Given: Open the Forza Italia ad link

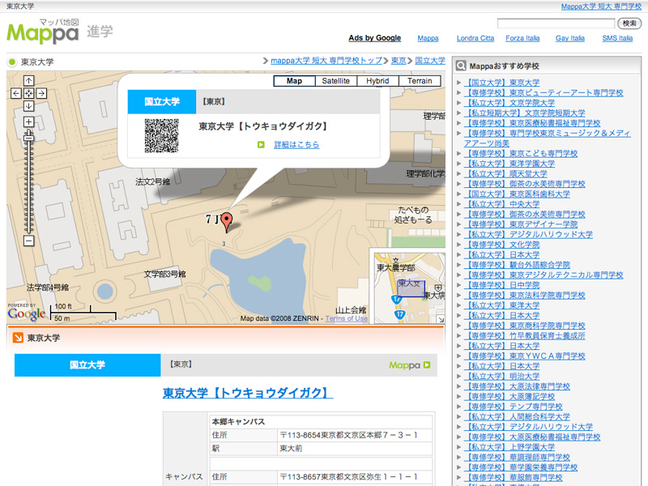Looking at the screenshot, I should coord(522,38).
